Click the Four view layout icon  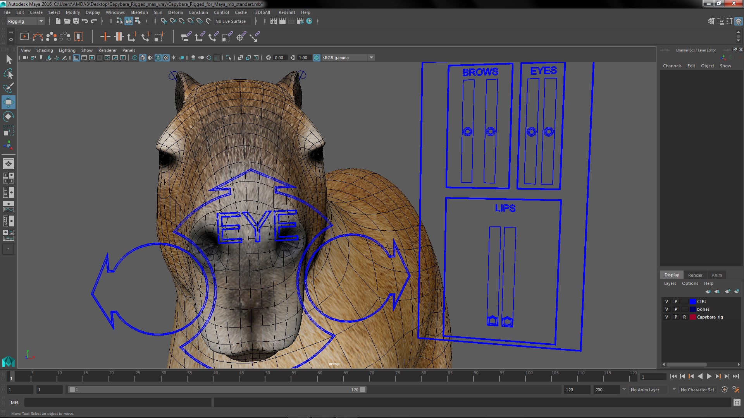point(9,178)
